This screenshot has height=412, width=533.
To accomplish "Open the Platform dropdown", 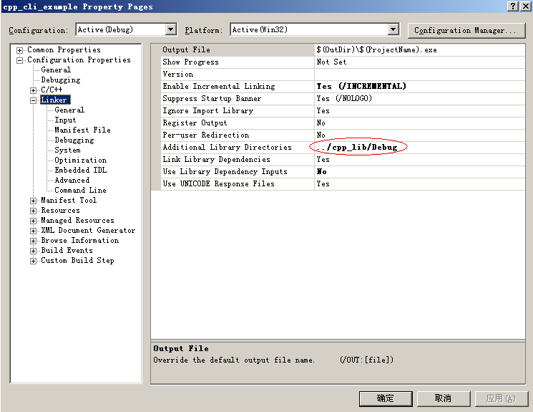I will tap(393, 29).
